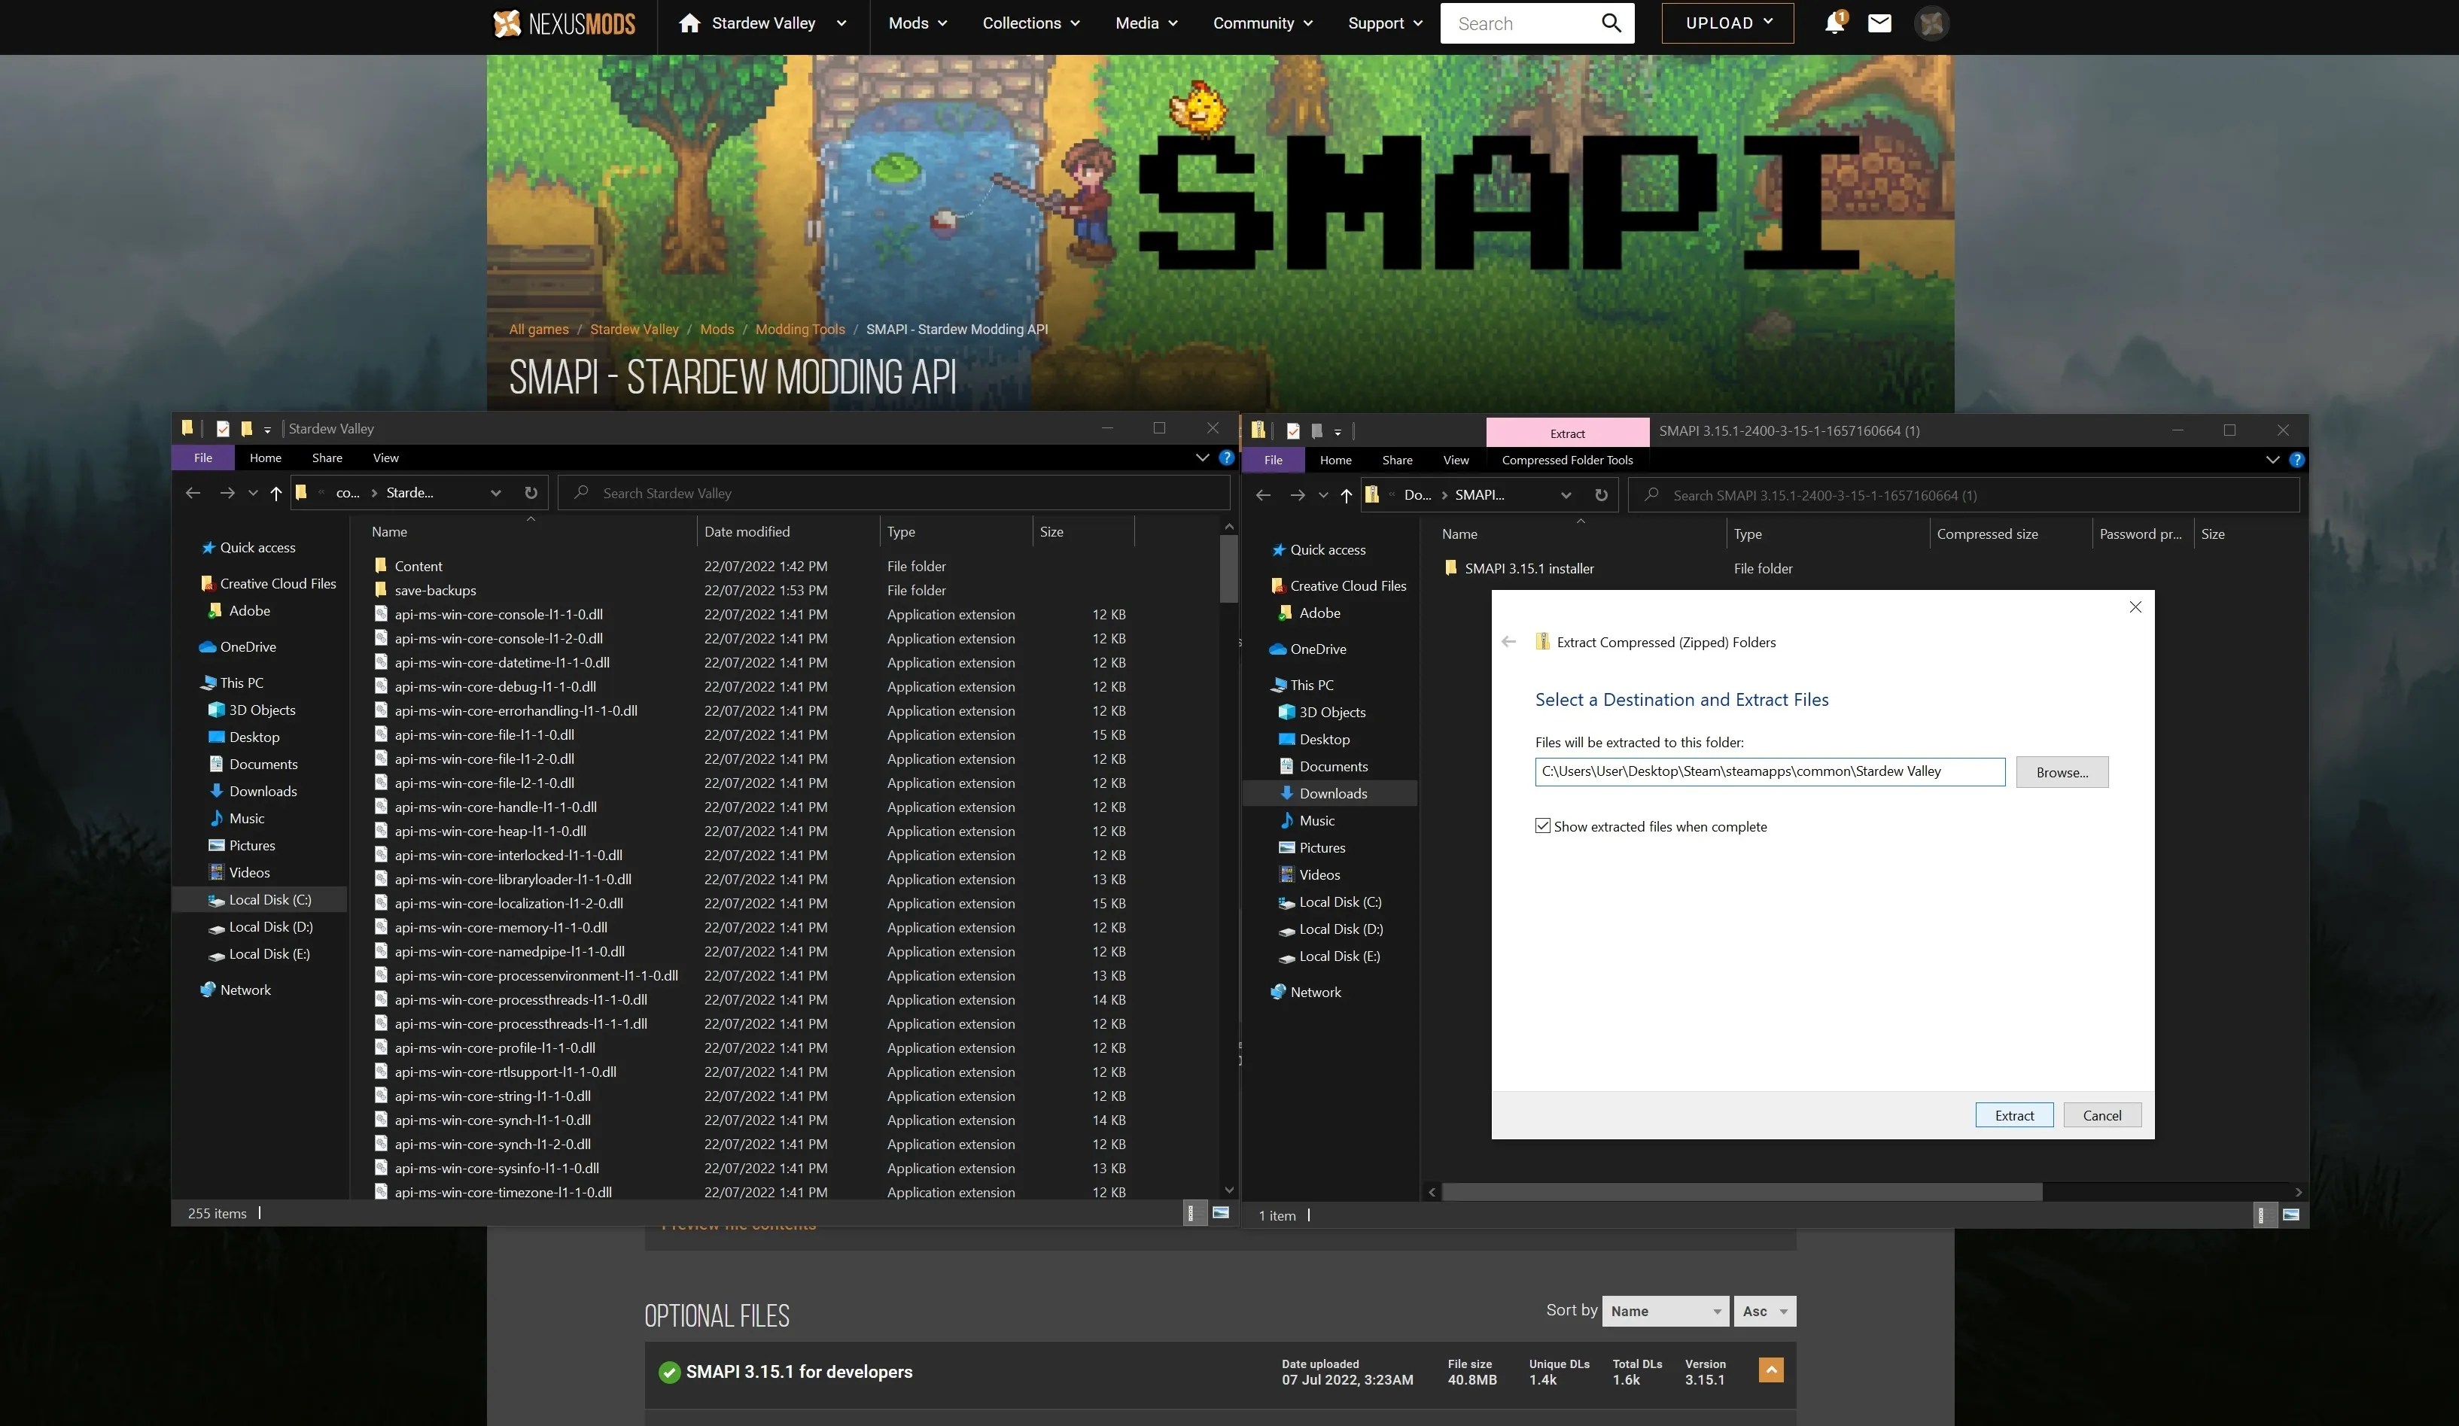The width and height of the screenshot is (2459, 1426).
Task: Go up one folder in SMAPI explorer window
Action: (1346, 495)
